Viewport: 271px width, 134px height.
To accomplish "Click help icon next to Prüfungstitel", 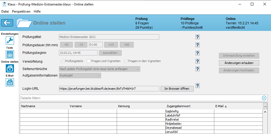I will [x=198, y=37].
